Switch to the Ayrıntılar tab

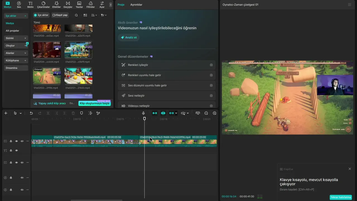(x=136, y=5)
